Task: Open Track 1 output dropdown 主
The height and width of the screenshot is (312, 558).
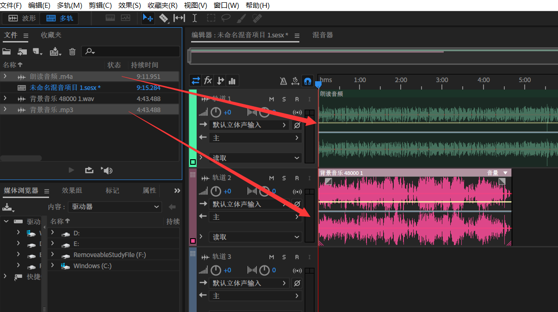Action: coord(255,138)
